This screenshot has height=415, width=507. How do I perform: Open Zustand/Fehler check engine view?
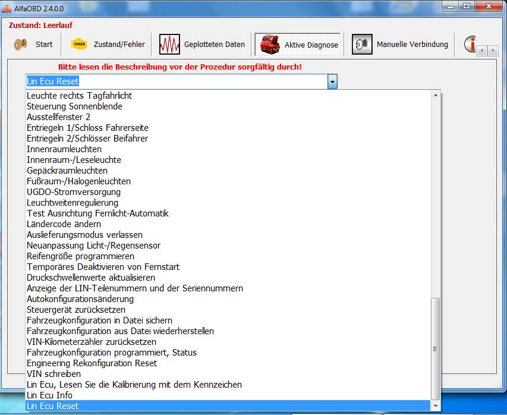point(79,45)
